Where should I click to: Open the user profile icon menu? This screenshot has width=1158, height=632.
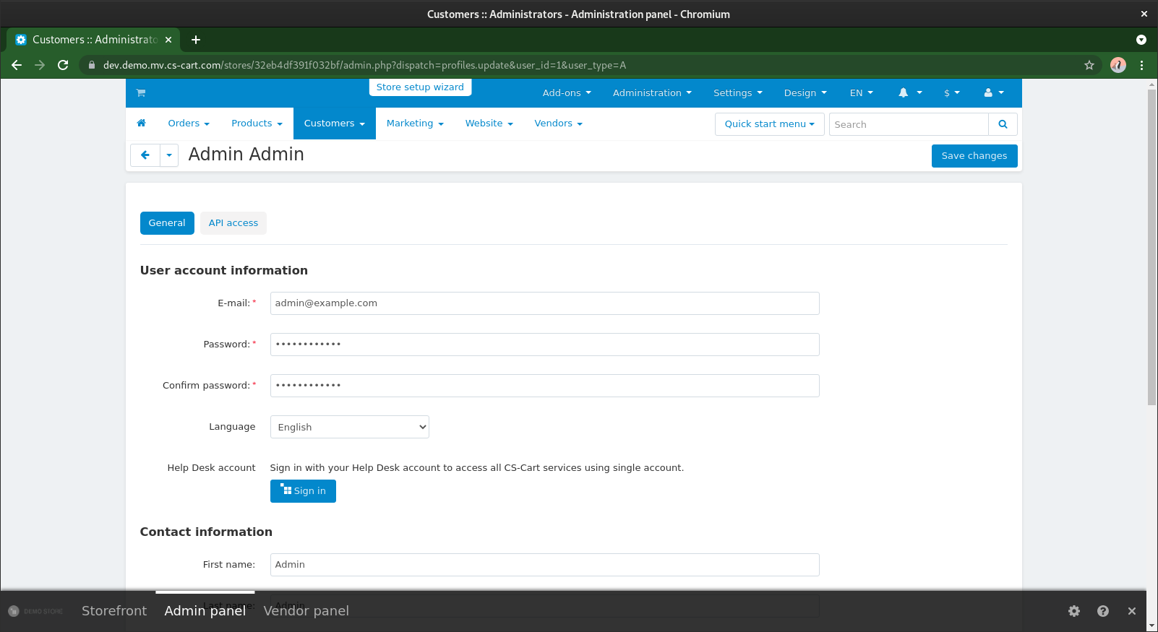click(x=994, y=93)
